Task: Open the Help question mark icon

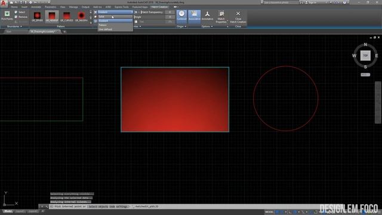Action: [344, 2]
